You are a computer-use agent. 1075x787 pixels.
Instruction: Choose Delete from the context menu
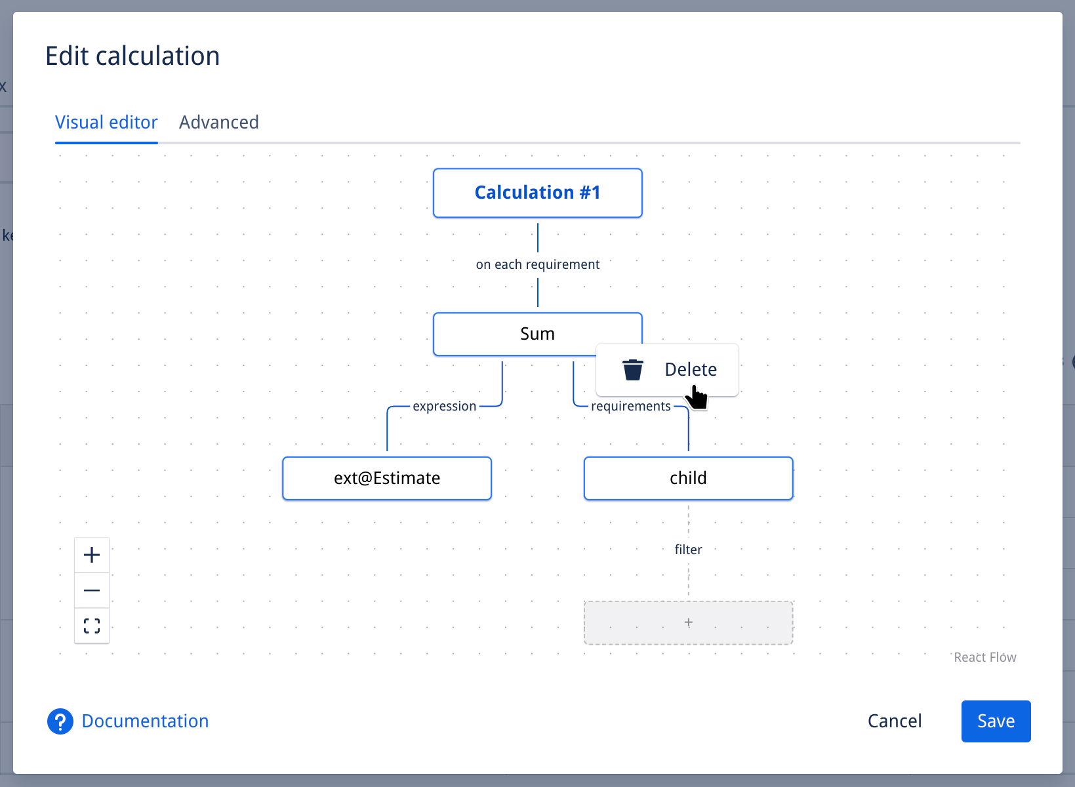coord(690,370)
